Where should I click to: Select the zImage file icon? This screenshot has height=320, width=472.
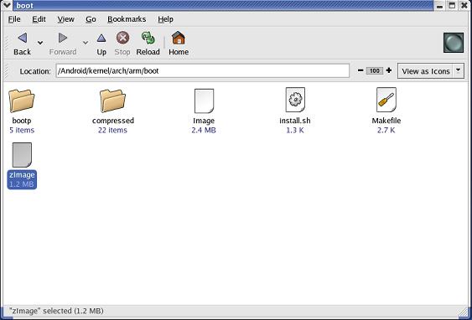coord(22,155)
